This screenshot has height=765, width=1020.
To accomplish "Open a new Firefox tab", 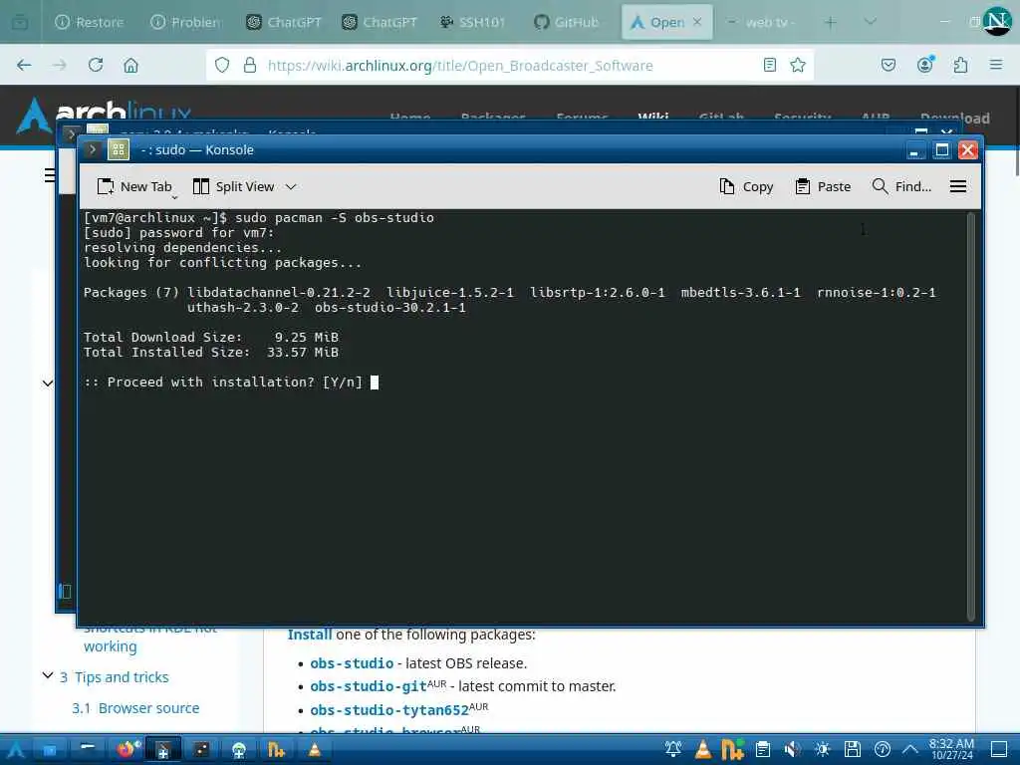I will (831, 22).
